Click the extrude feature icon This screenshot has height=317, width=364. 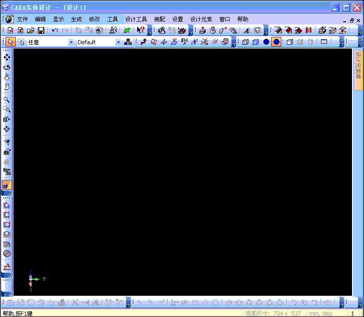click(x=203, y=30)
